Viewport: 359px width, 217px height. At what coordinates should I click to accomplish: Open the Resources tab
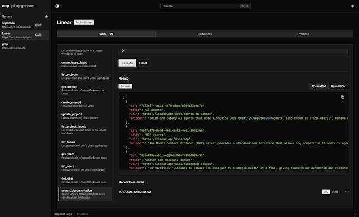(x=205, y=34)
